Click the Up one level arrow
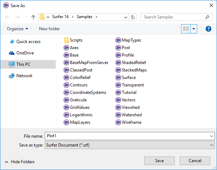Screen dimensions: 217x170 [x=33, y=17]
